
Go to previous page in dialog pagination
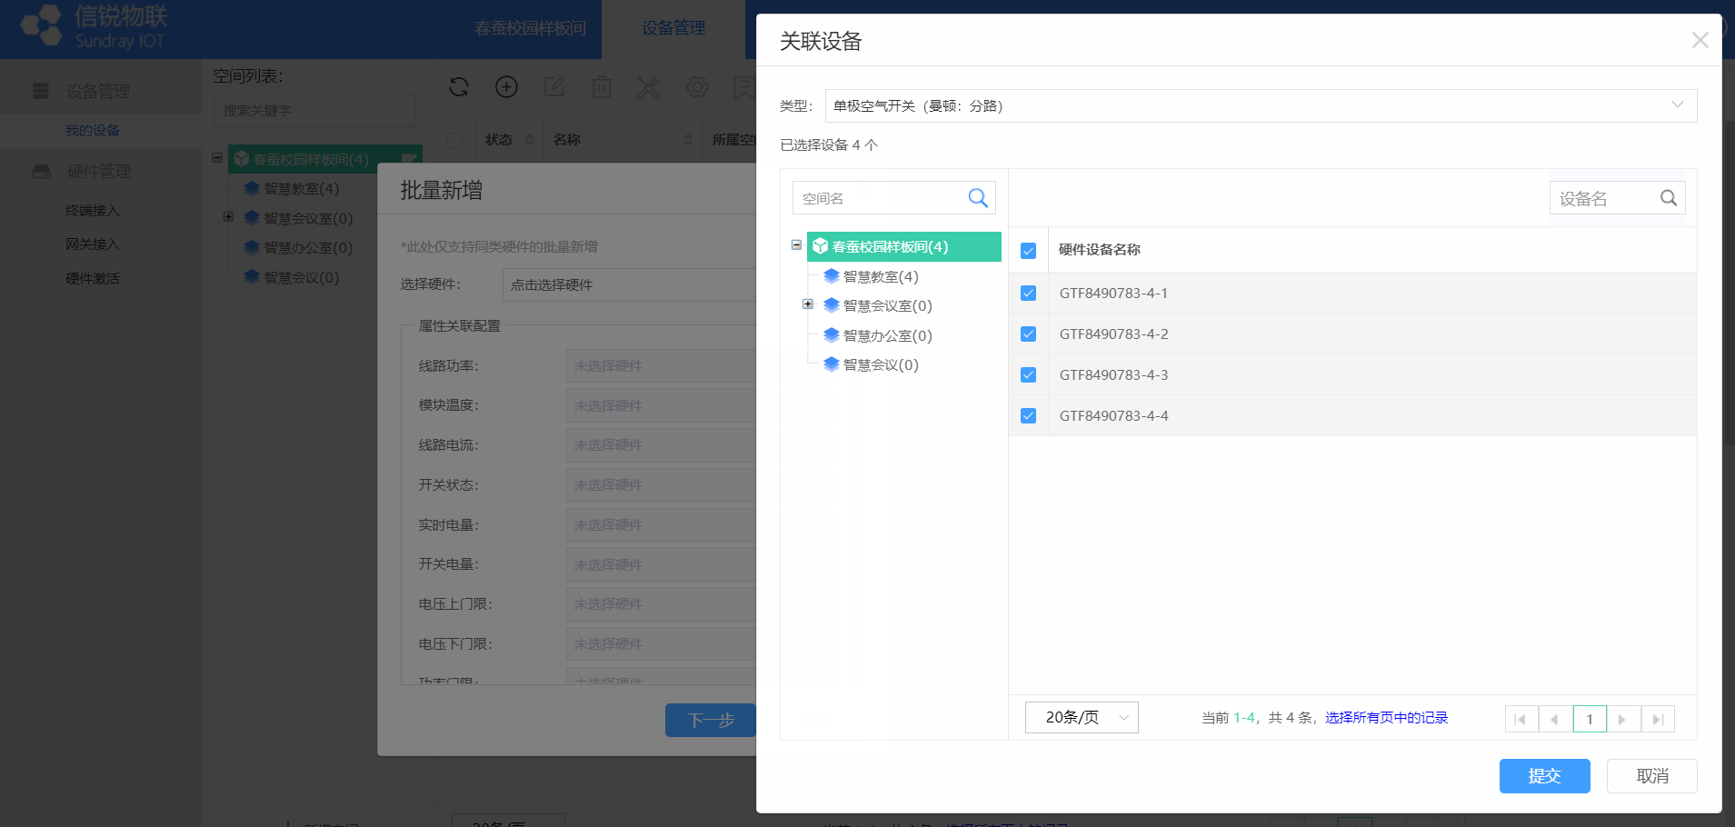coord(1555,719)
